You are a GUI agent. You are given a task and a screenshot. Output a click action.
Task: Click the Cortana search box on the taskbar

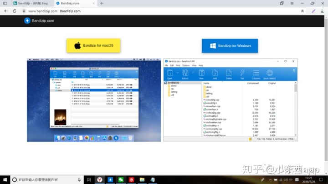coord(46,179)
